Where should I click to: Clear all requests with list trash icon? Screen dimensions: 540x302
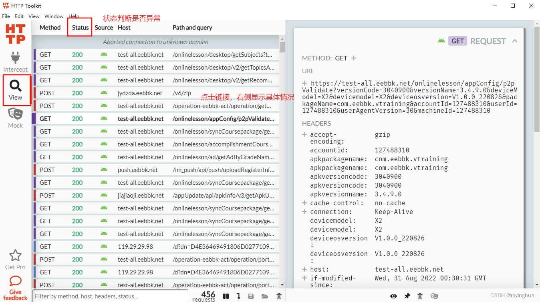pyautogui.click(x=279, y=296)
